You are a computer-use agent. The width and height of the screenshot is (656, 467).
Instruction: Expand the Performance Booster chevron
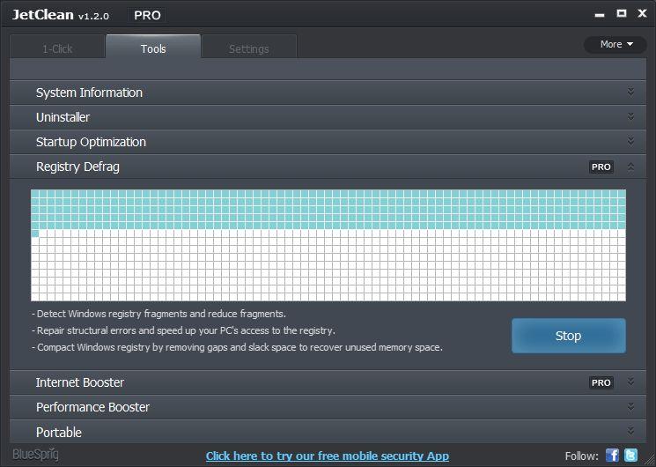click(630, 407)
